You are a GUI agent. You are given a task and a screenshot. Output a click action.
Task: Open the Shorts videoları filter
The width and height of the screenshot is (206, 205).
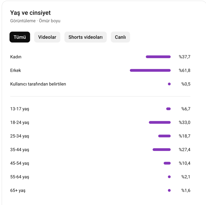(x=85, y=37)
